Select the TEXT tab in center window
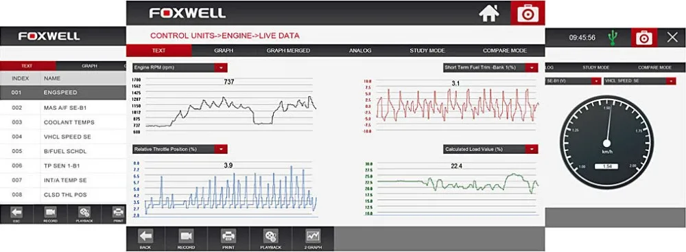Viewport: 686px width, 252px height. pos(159,50)
